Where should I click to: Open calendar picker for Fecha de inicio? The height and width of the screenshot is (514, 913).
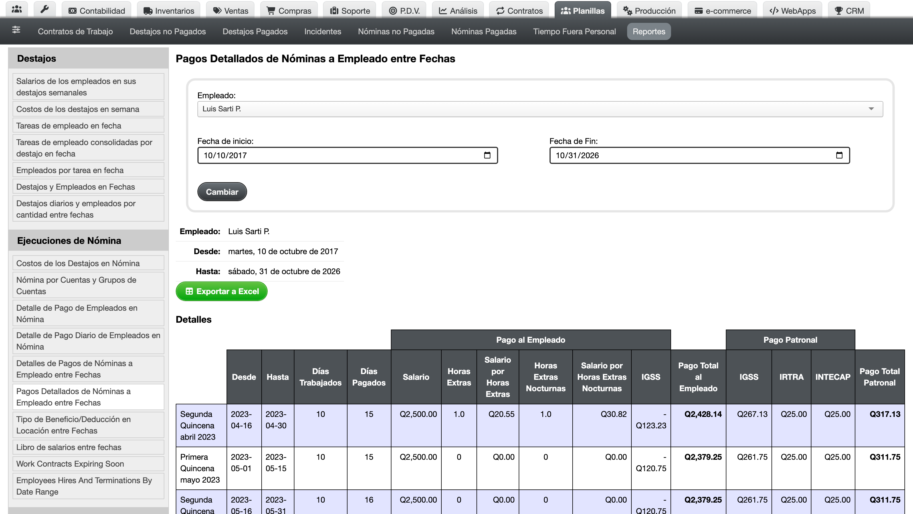pyautogui.click(x=487, y=155)
